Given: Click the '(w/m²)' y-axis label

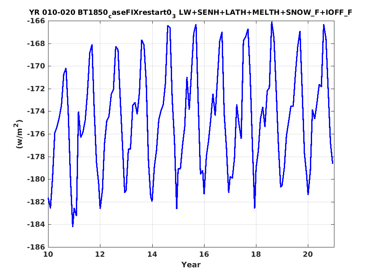Looking at the screenshot, I should click(x=19, y=134).
